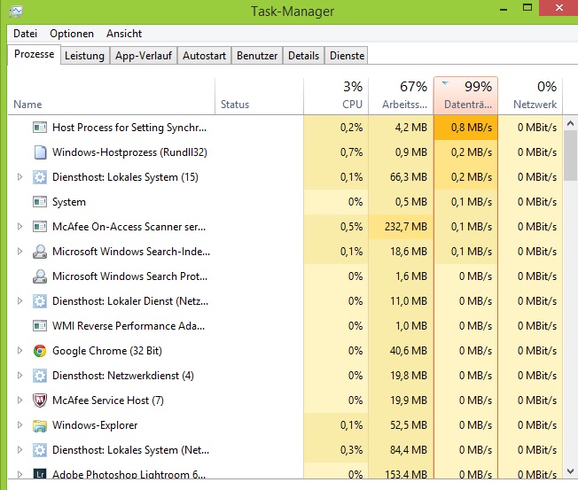
Task: Click the Diensthost: Lokales System (Net... gear icon
Action: click(40, 450)
